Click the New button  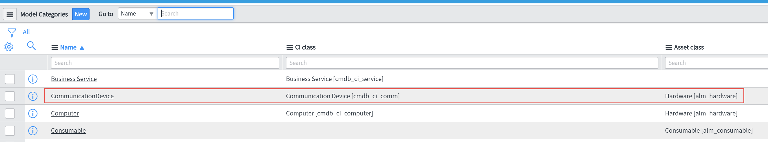click(x=81, y=14)
